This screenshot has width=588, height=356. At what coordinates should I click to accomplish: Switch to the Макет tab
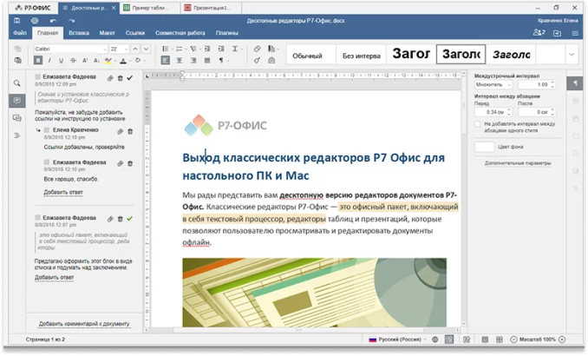pyautogui.click(x=107, y=33)
